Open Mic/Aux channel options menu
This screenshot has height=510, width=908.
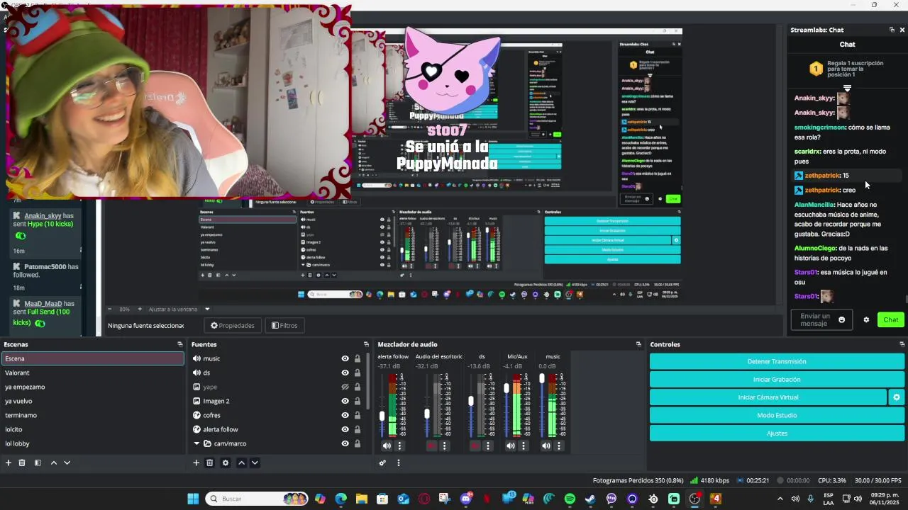[x=524, y=446]
